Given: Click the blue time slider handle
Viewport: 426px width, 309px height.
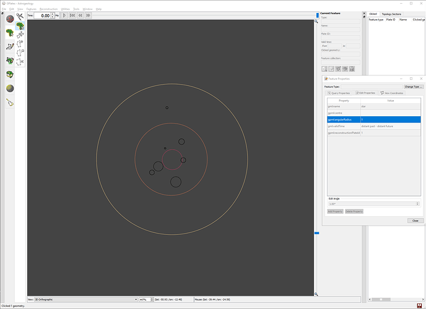Looking at the screenshot, I should pyautogui.click(x=317, y=15).
